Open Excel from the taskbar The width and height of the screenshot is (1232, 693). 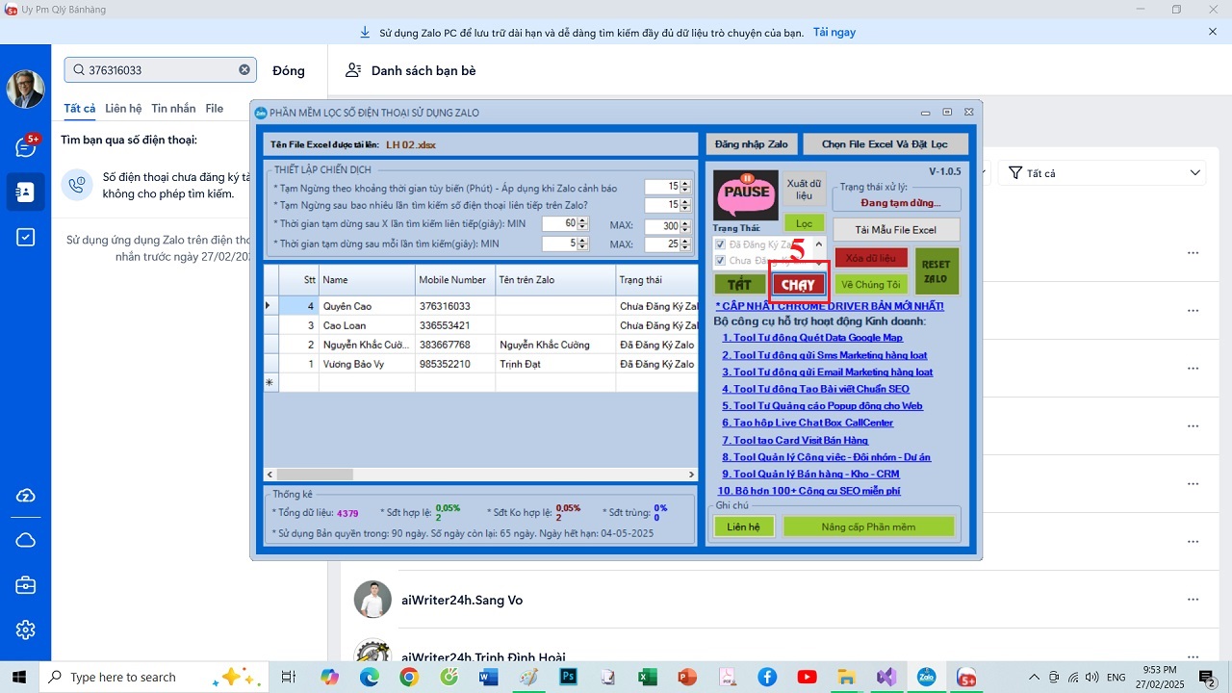click(x=648, y=677)
